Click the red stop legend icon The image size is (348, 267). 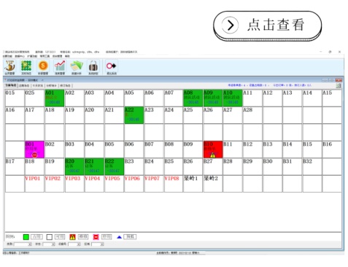pos(96,237)
